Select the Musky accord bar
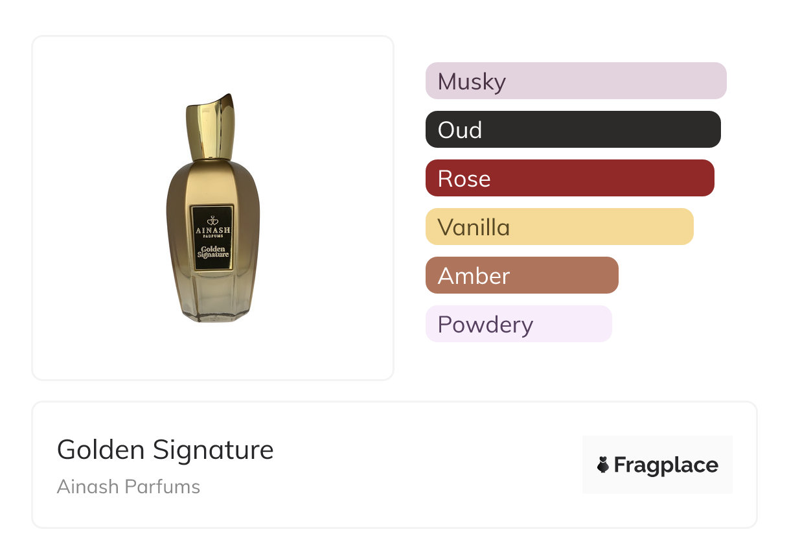Screen dimensions: 789x560 [575, 81]
